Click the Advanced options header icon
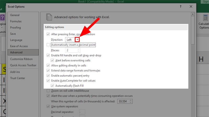 49,17
